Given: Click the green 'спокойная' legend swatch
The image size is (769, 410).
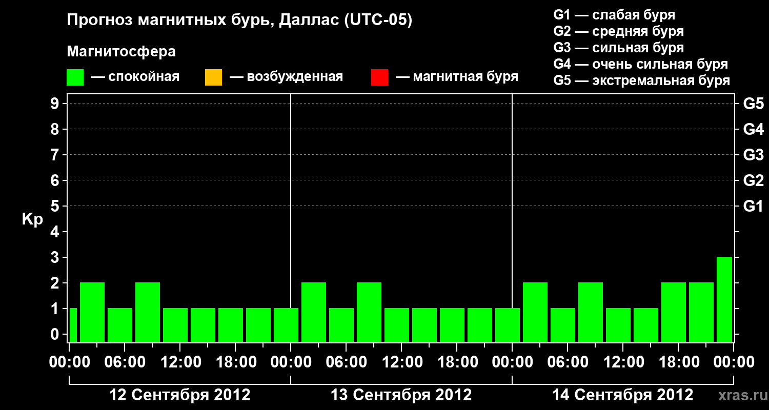Looking at the screenshot, I should pyautogui.click(x=75, y=77).
